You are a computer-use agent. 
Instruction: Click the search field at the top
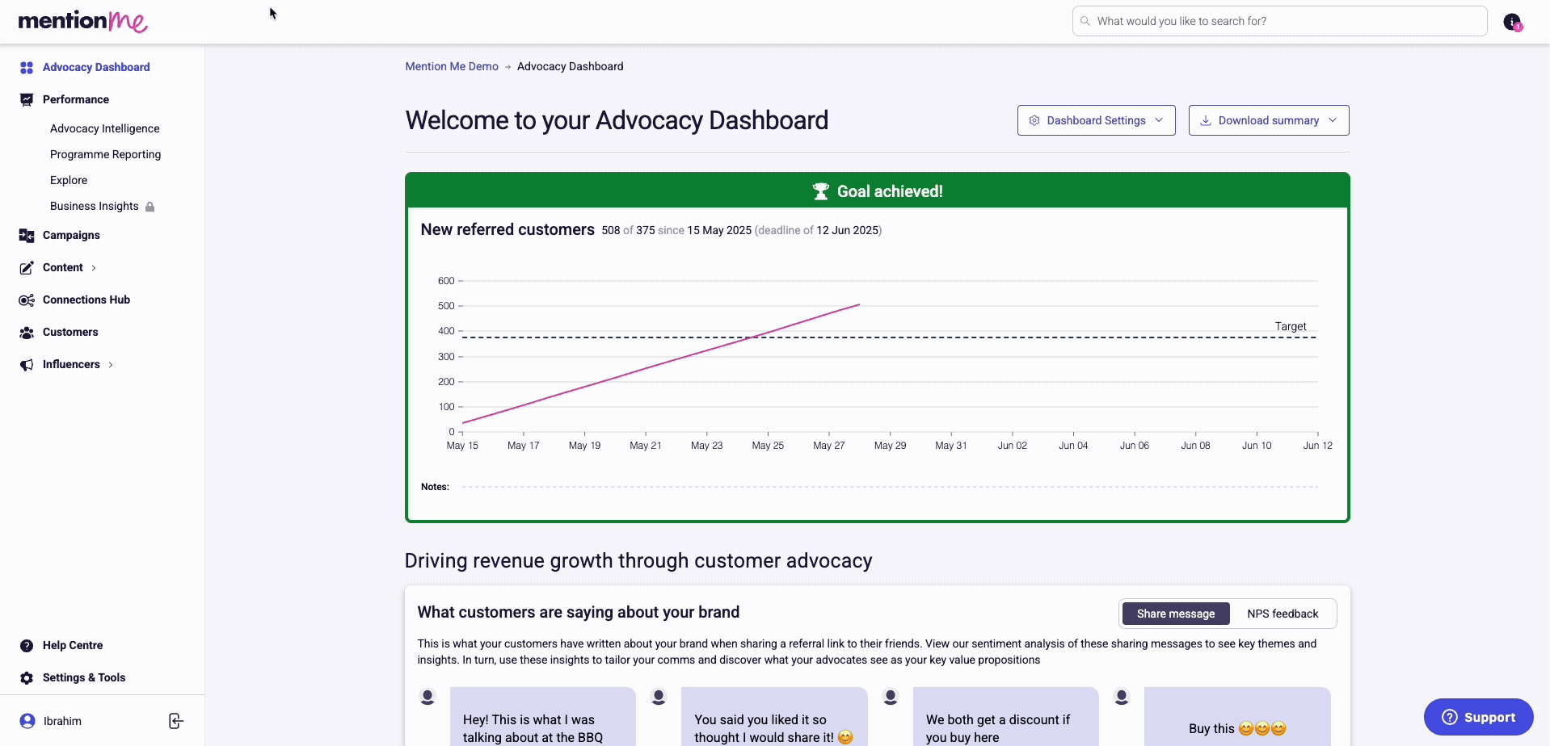pos(1279,21)
